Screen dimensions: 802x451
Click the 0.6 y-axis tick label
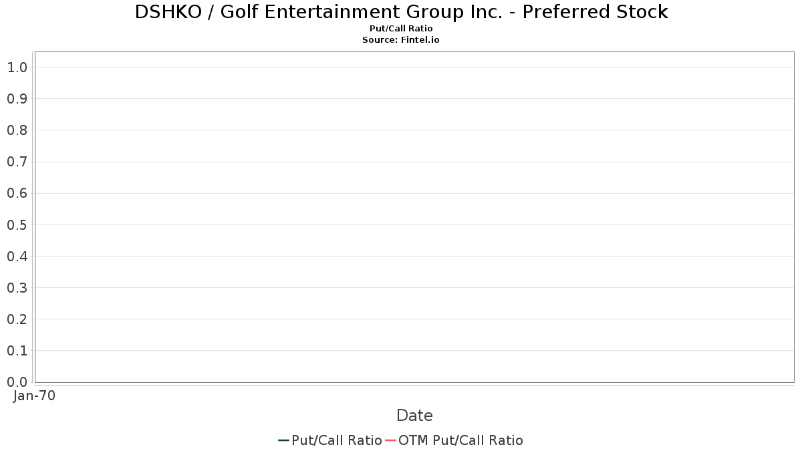(17, 193)
